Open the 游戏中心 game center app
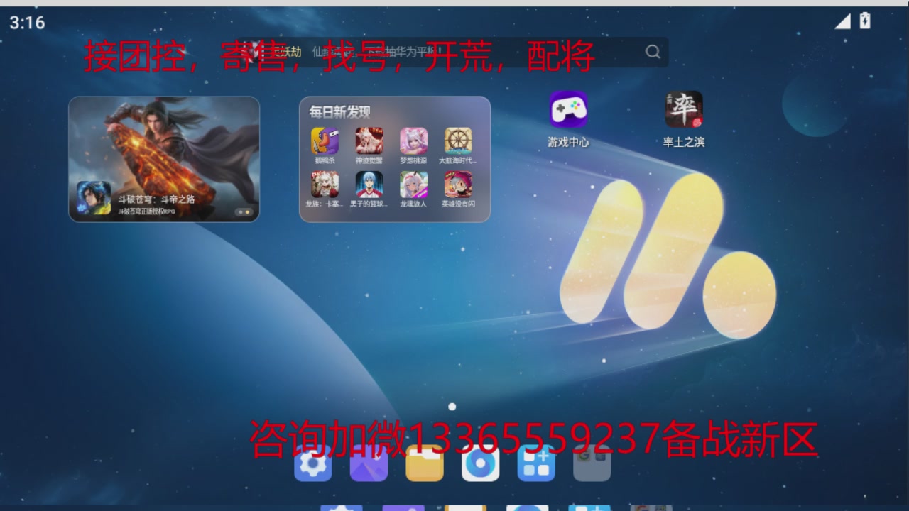The width and height of the screenshot is (909, 511). pyautogui.click(x=568, y=109)
